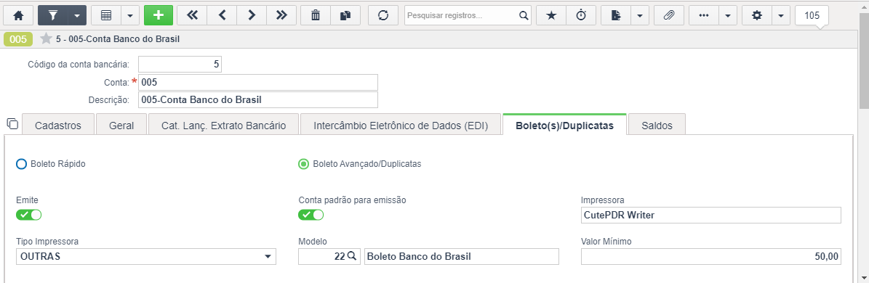Open attachments with paperclip icon
869x283 pixels.
pos(669,15)
